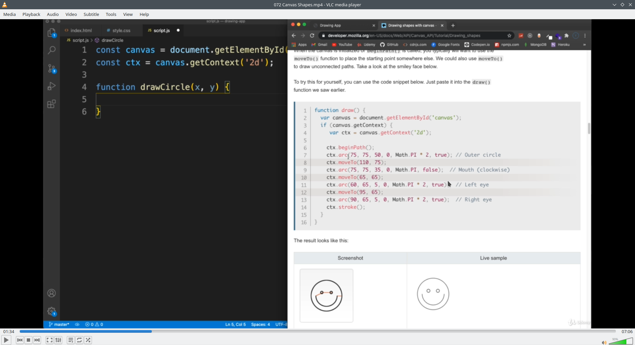635x345 pixels.
Task: Open VS Code Extensions icon
Action: [x=52, y=104]
